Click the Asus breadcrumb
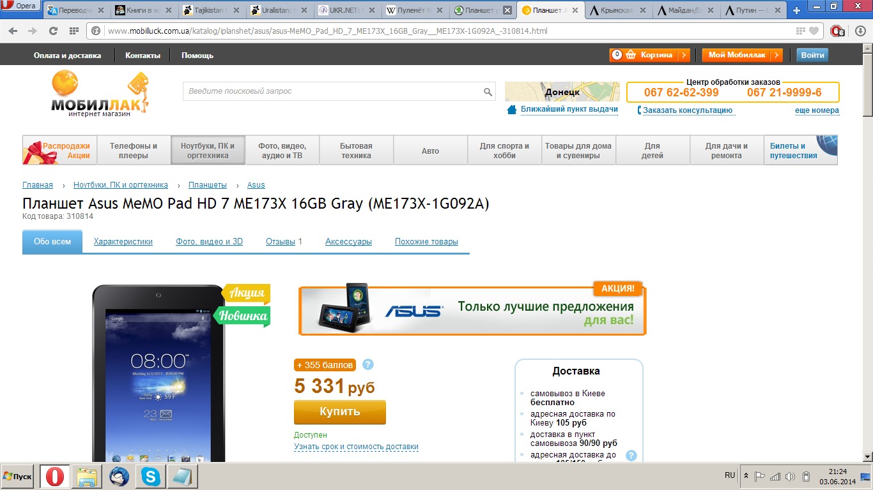 click(x=256, y=185)
